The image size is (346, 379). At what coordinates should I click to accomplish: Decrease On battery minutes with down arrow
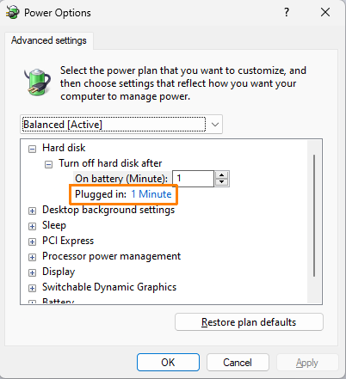[221, 182]
